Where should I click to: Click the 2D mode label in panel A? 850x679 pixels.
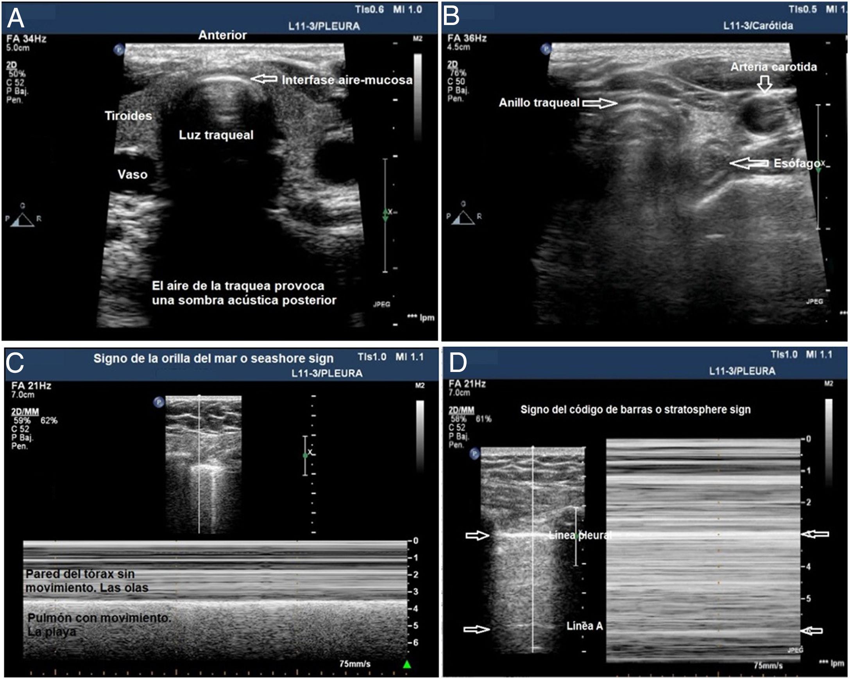11,65
